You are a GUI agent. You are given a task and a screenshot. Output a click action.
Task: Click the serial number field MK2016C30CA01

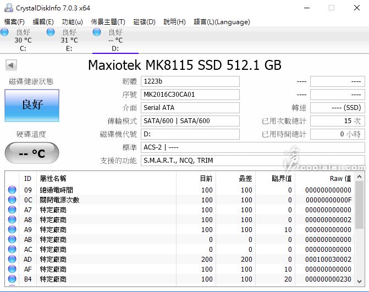point(190,95)
